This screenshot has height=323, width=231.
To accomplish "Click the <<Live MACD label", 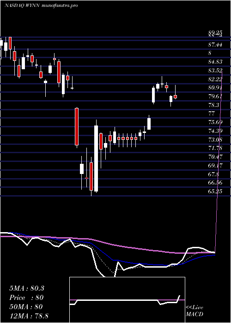I will point(195,311).
